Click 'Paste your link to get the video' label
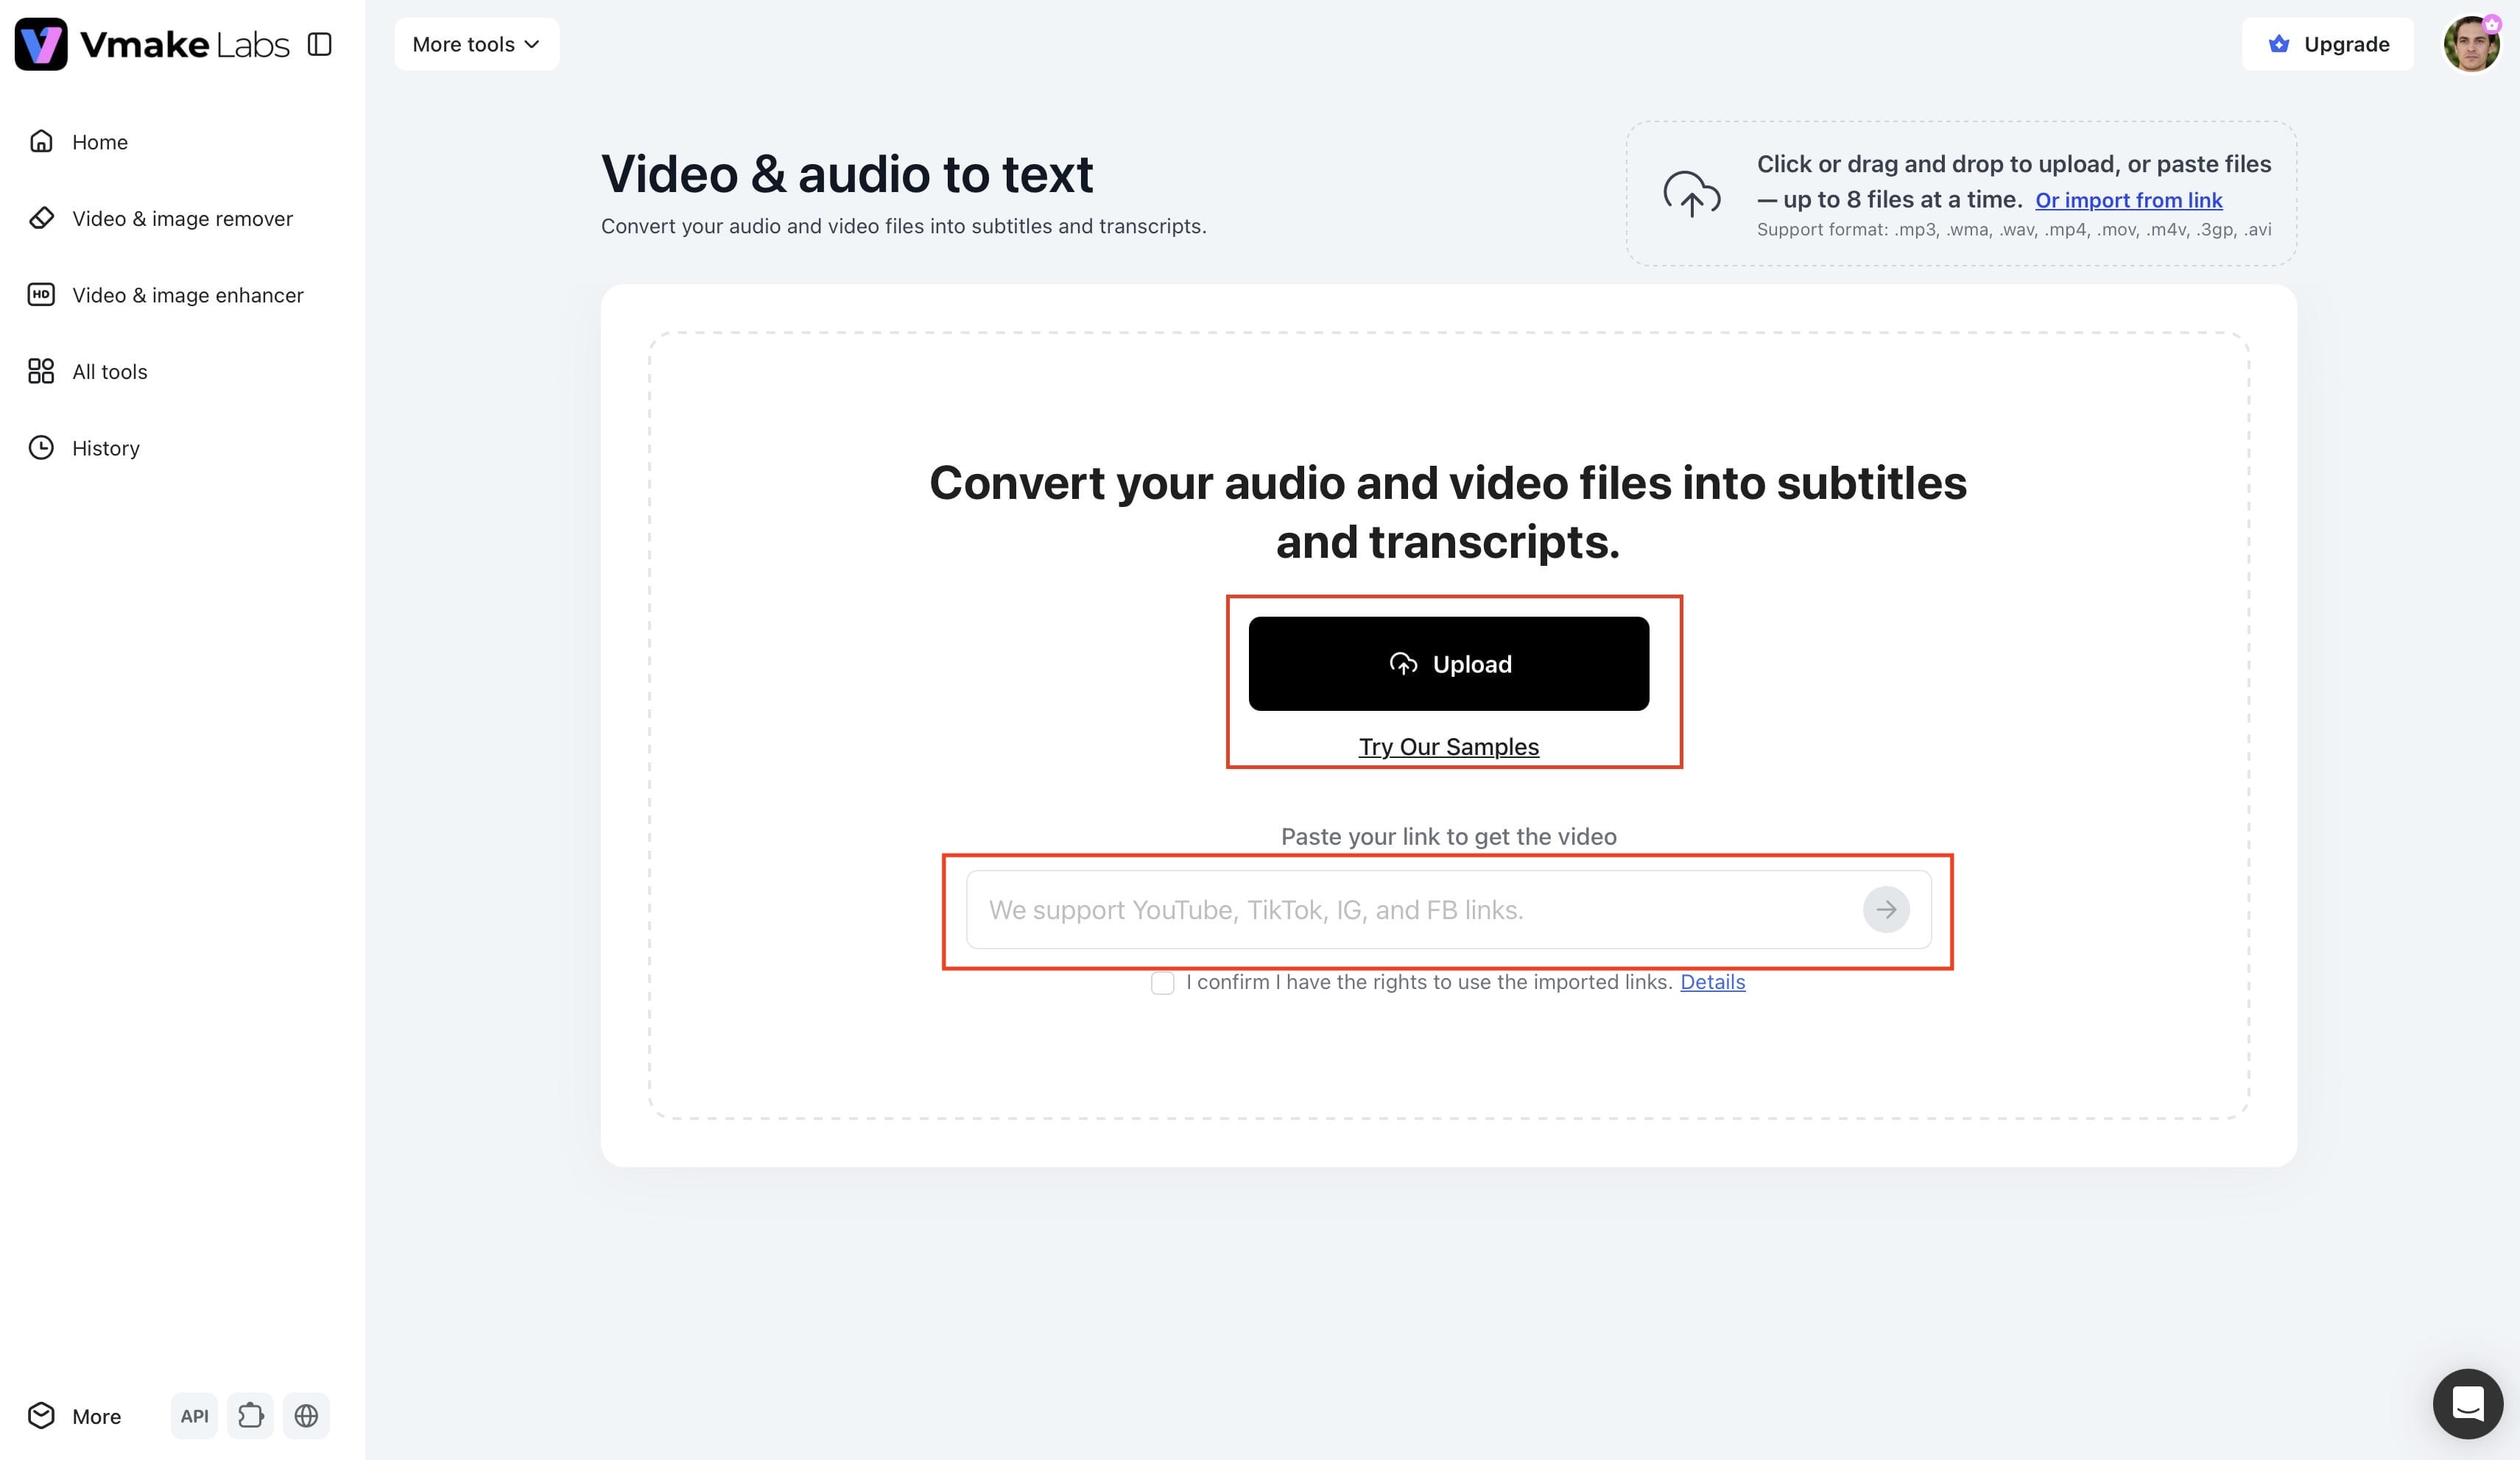2520x1460 pixels. pos(1448,837)
